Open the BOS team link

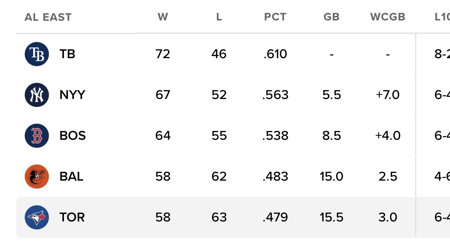click(73, 136)
